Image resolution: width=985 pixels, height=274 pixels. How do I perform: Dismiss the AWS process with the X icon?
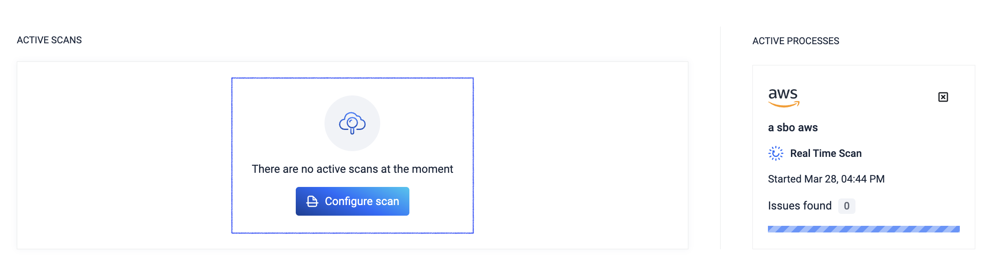[943, 97]
